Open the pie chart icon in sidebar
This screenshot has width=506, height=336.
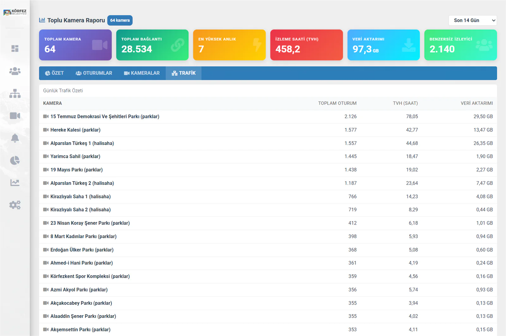[15, 160]
